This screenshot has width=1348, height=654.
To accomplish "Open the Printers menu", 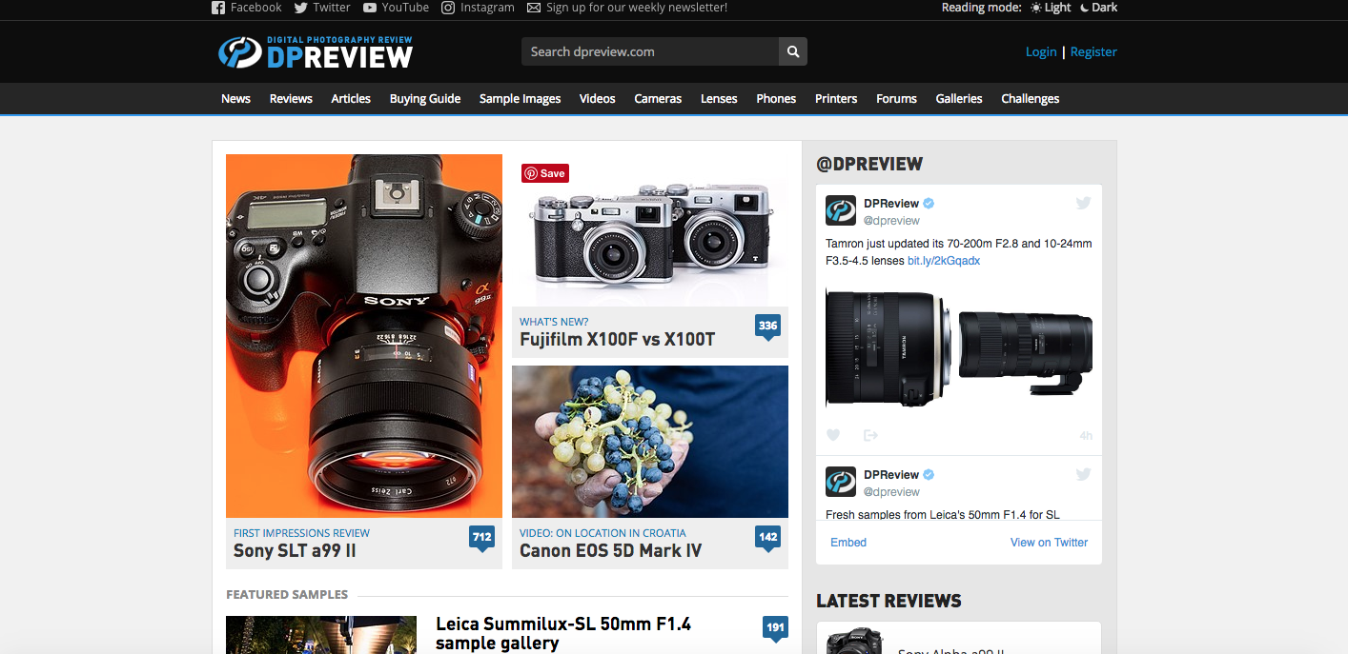I will [x=836, y=99].
